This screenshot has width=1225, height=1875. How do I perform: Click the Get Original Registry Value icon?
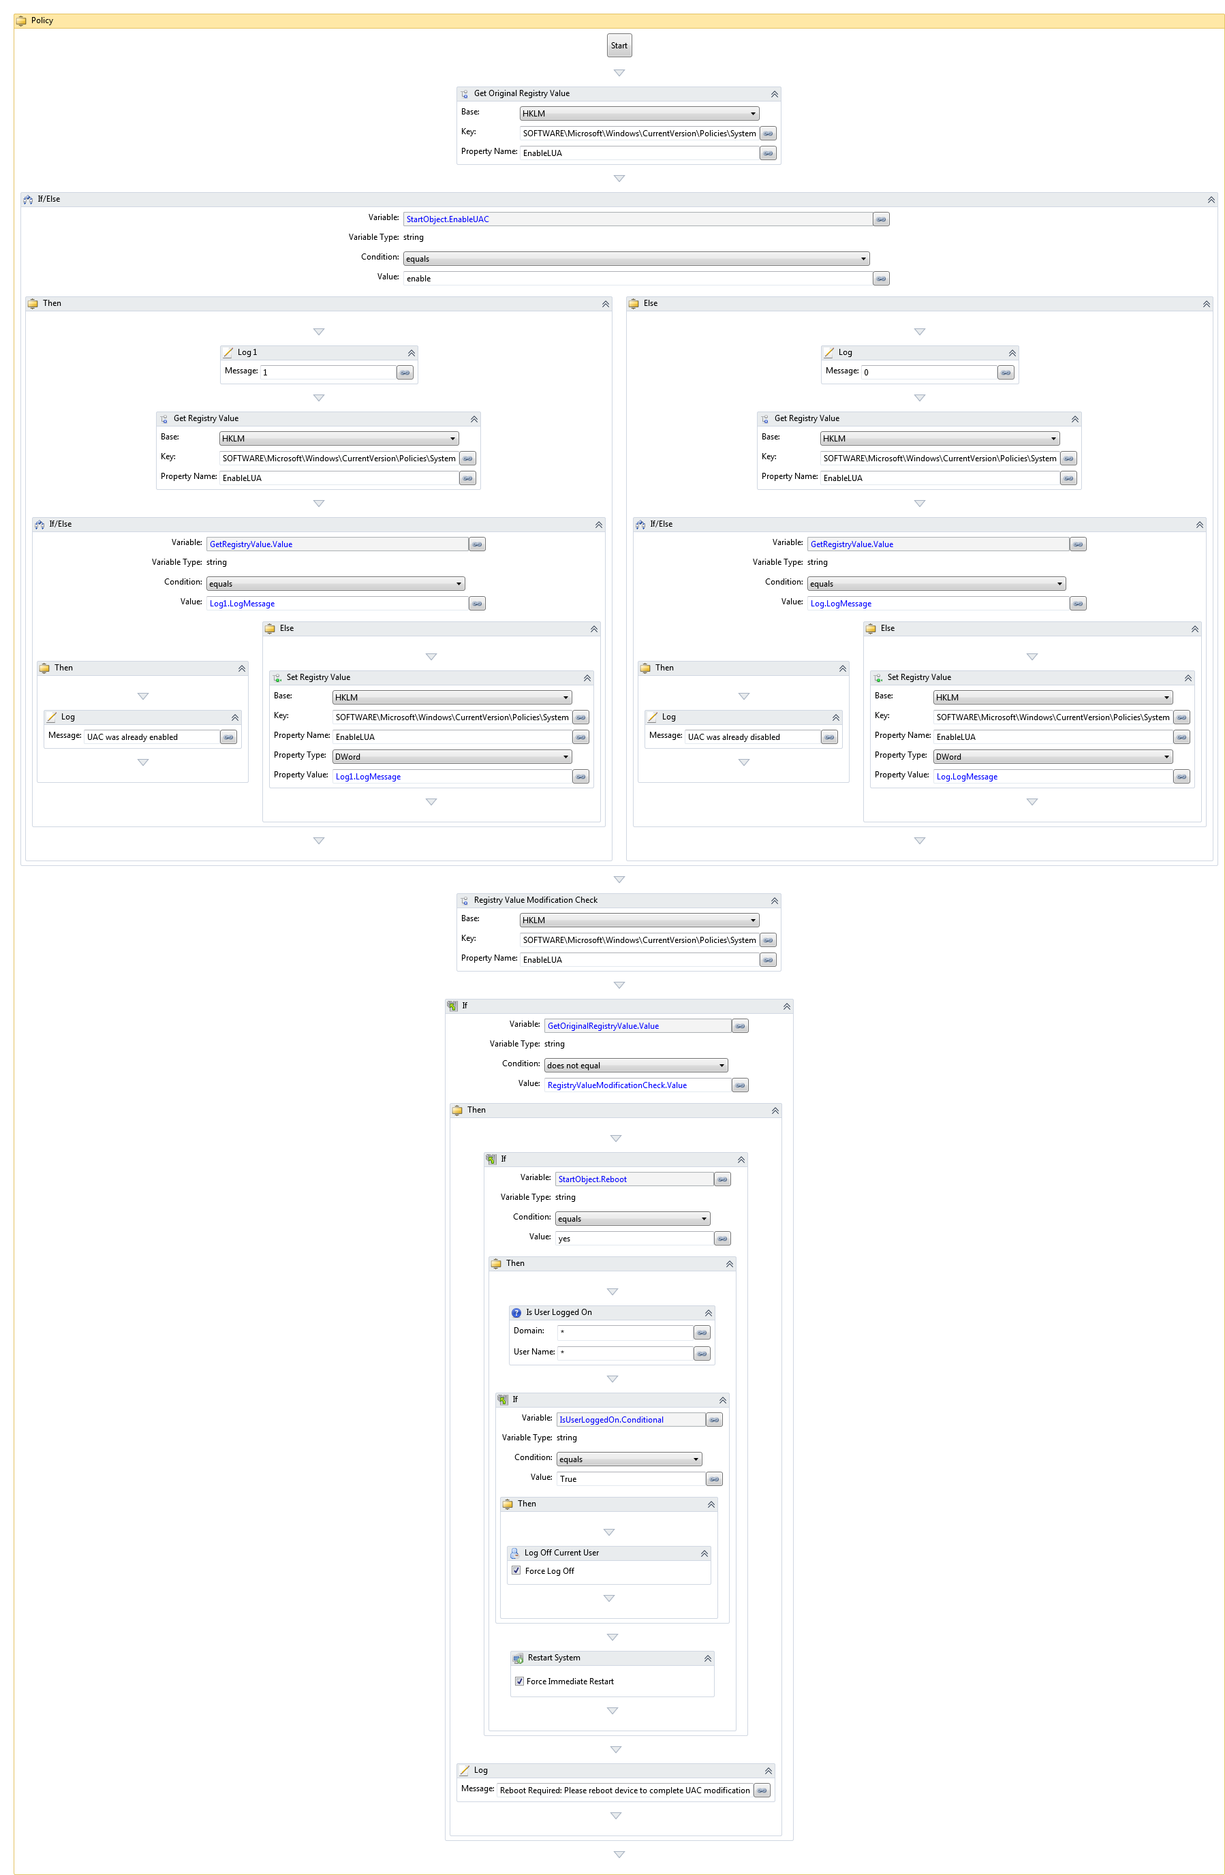[465, 95]
